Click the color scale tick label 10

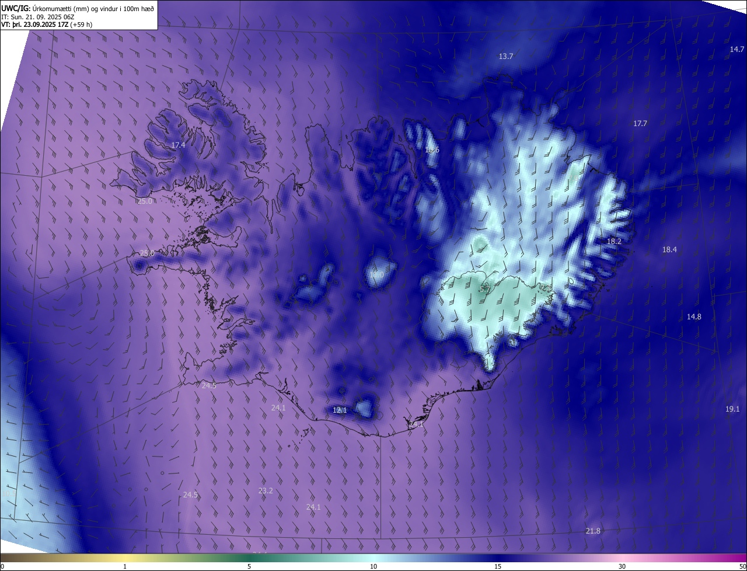[373, 566]
